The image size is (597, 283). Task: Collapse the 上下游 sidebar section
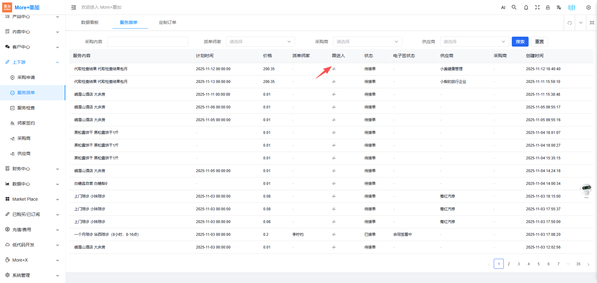click(x=32, y=62)
